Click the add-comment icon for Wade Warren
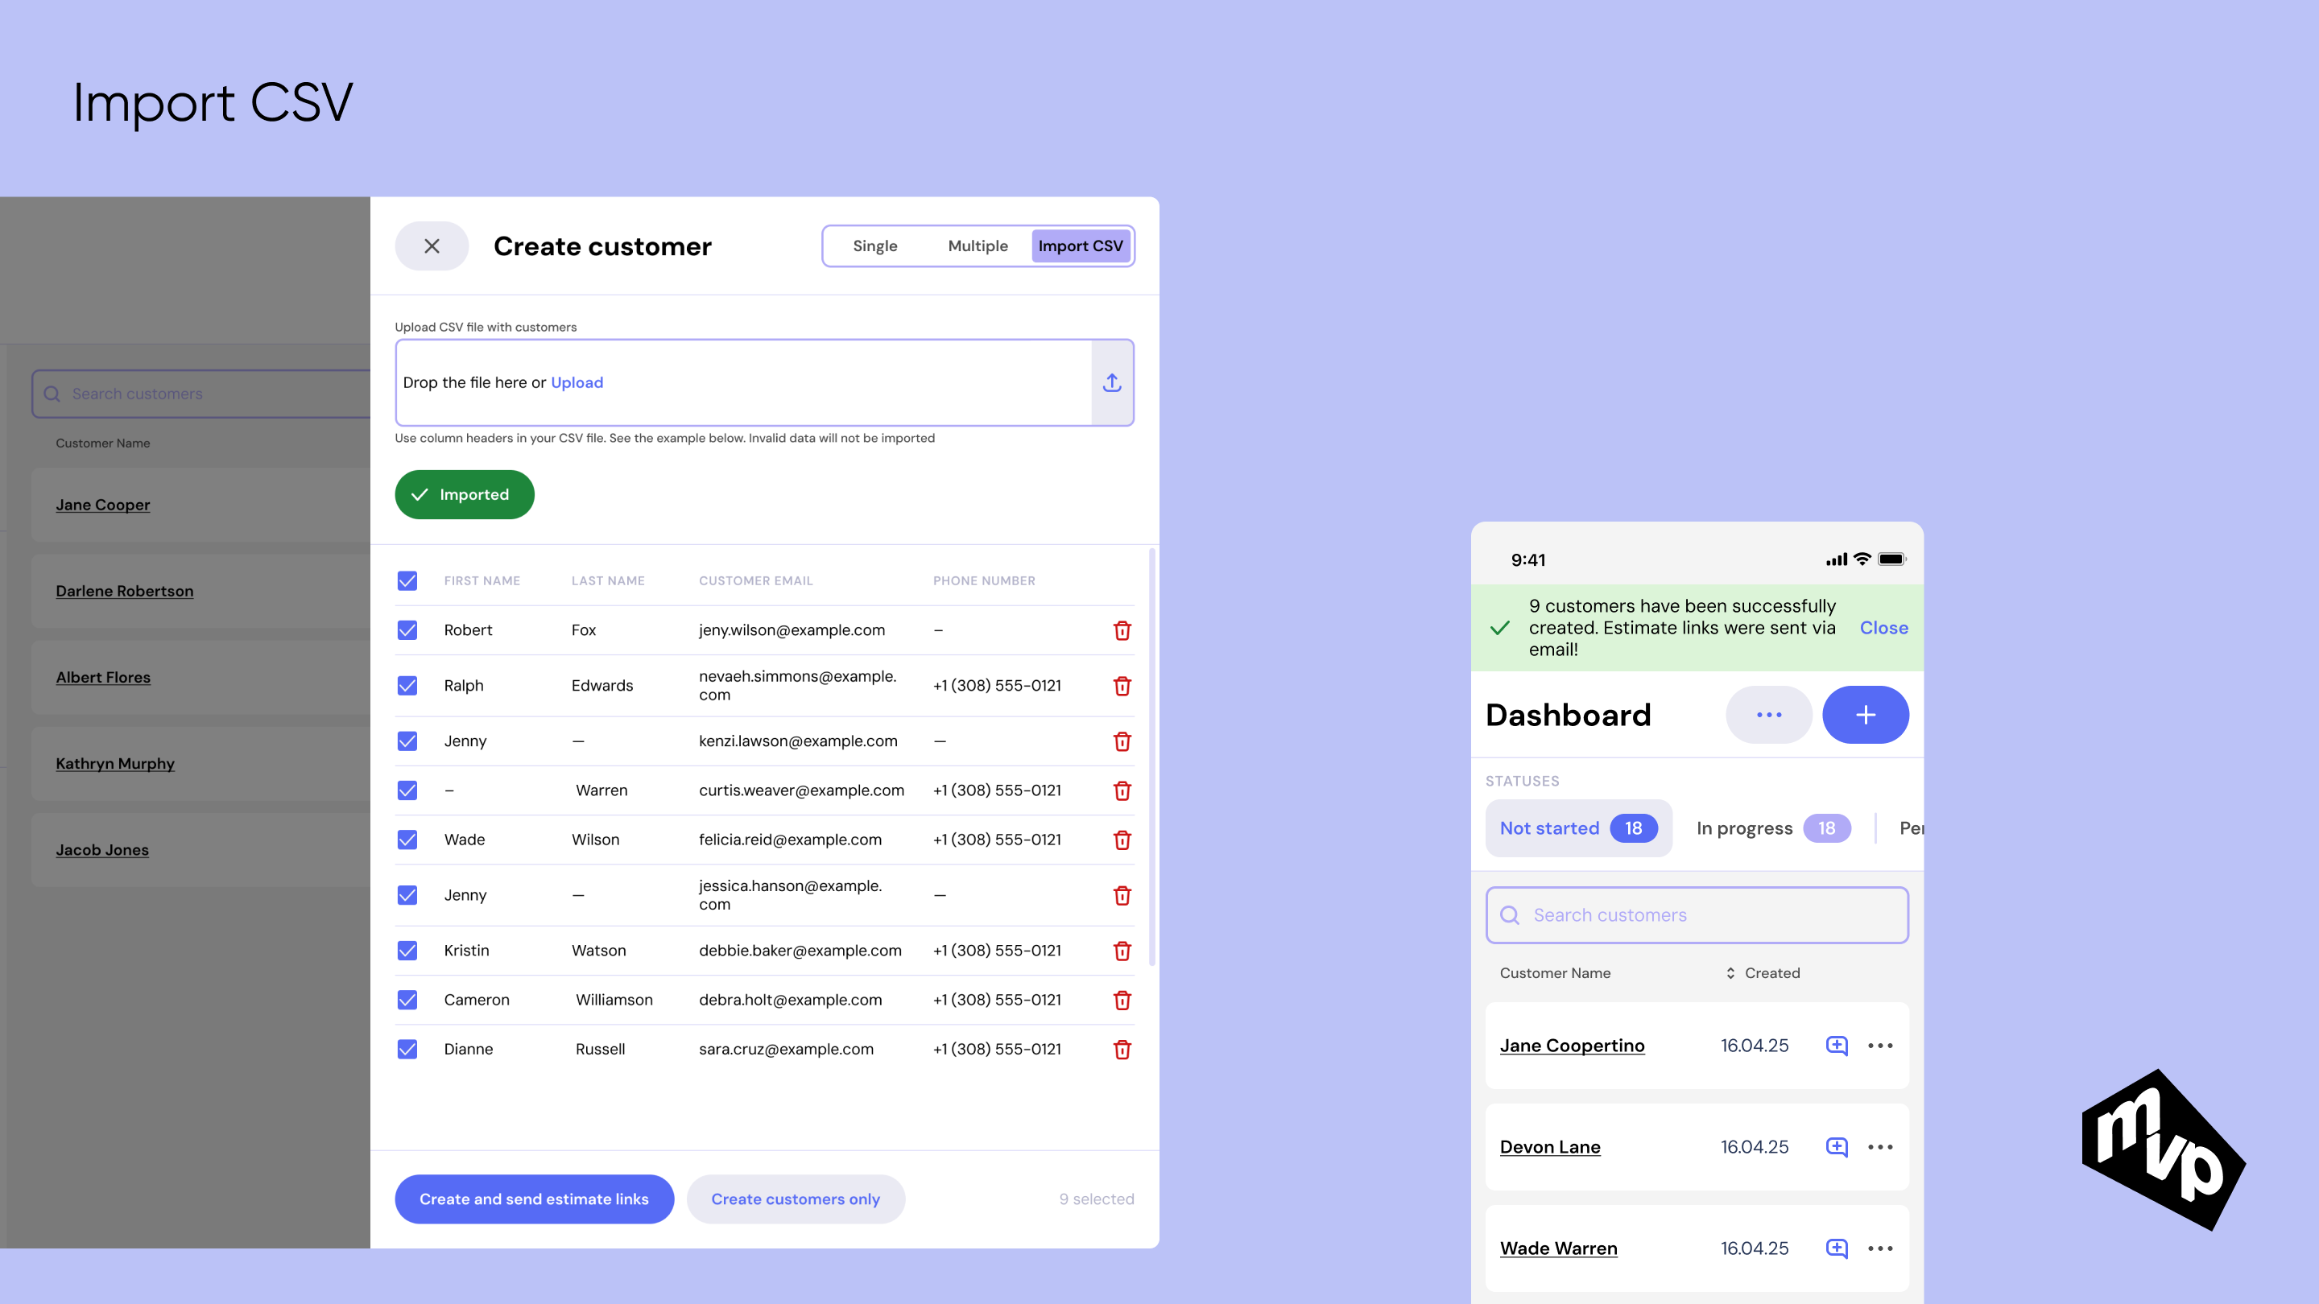This screenshot has height=1304, width=2319. click(1837, 1248)
